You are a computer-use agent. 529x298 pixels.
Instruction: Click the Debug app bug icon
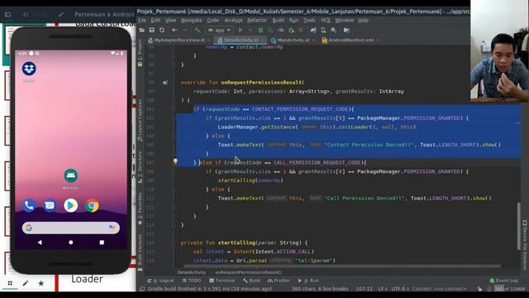[x=260, y=30]
